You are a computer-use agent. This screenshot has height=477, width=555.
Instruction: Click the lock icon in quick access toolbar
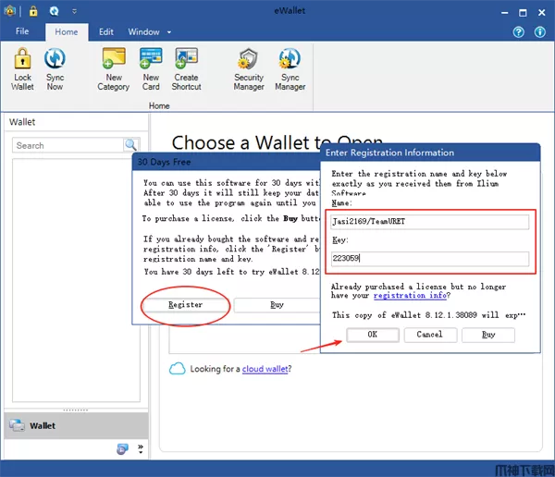tap(33, 11)
